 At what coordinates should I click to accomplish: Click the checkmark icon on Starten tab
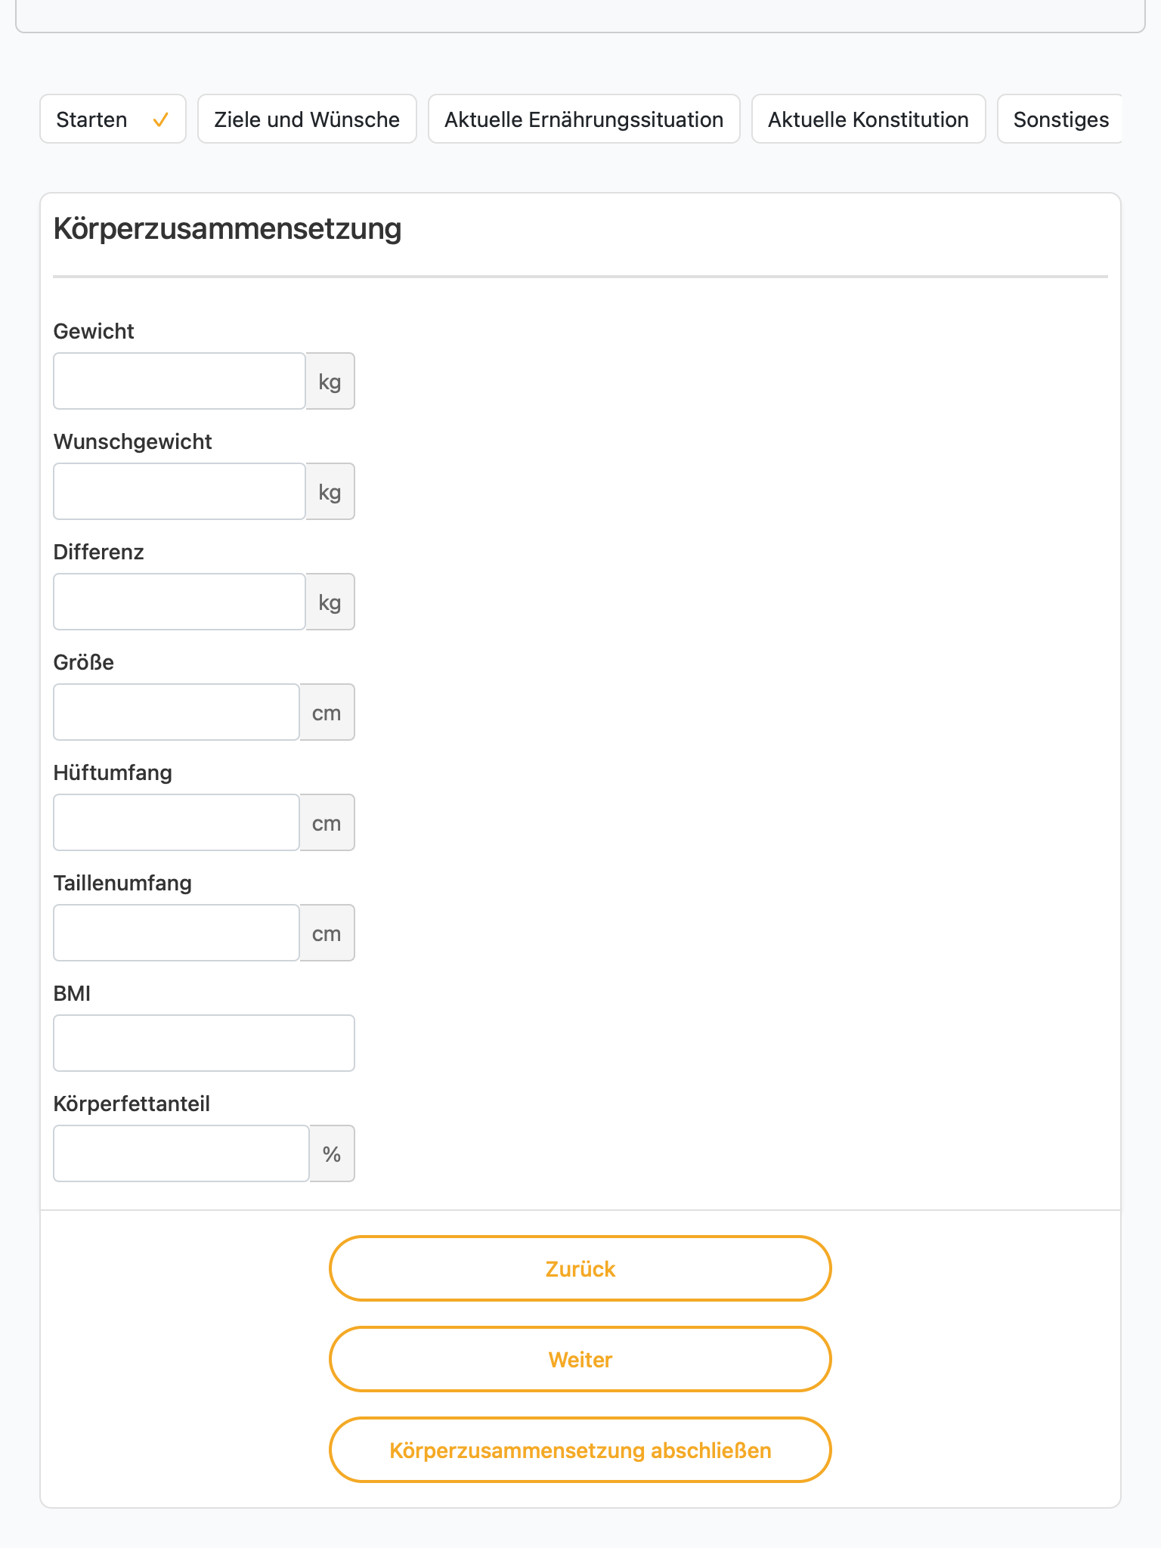pyautogui.click(x=160, y=119)
